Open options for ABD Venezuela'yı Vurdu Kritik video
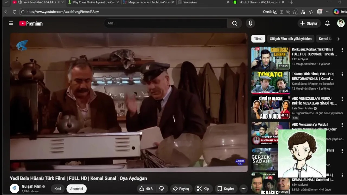The width and height of the screenshot is (347, 195). (342, 99)
